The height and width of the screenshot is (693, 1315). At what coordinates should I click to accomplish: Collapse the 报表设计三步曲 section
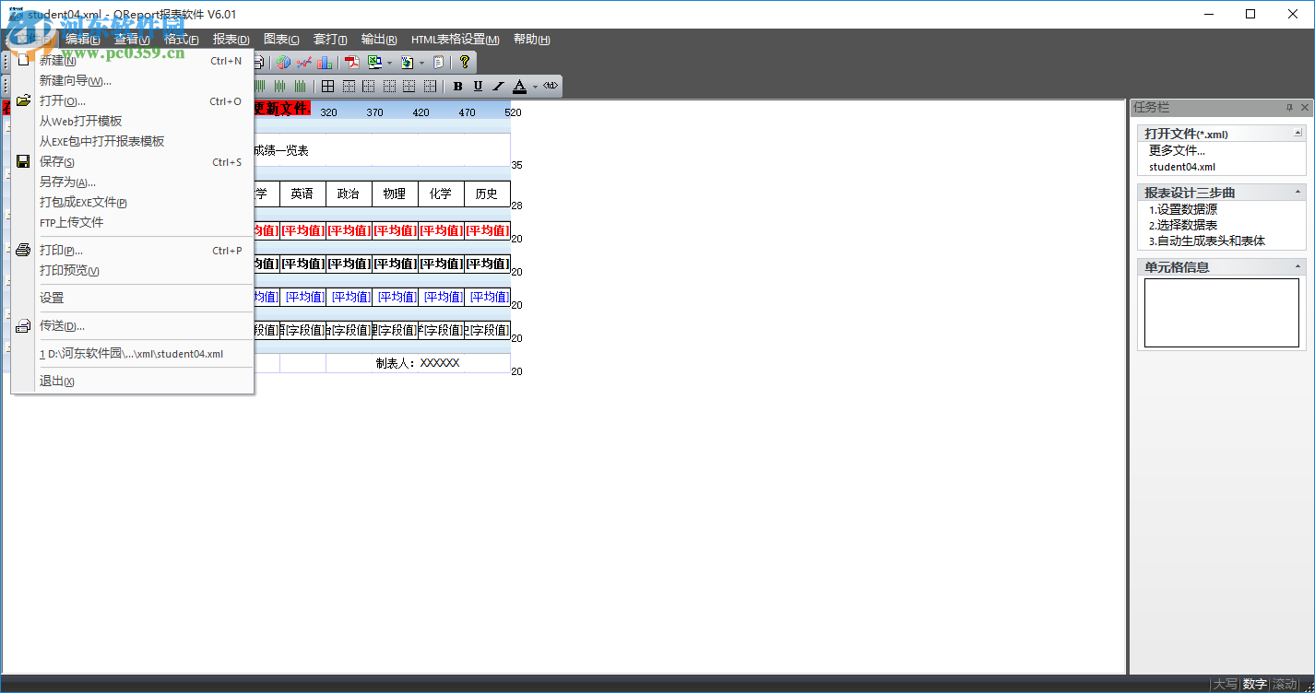click(1298, 193)
